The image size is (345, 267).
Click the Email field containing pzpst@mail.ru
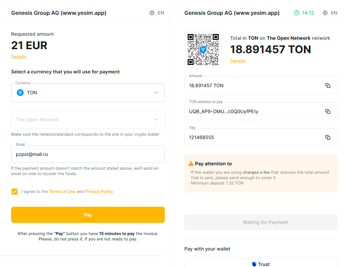click(88, 154)
